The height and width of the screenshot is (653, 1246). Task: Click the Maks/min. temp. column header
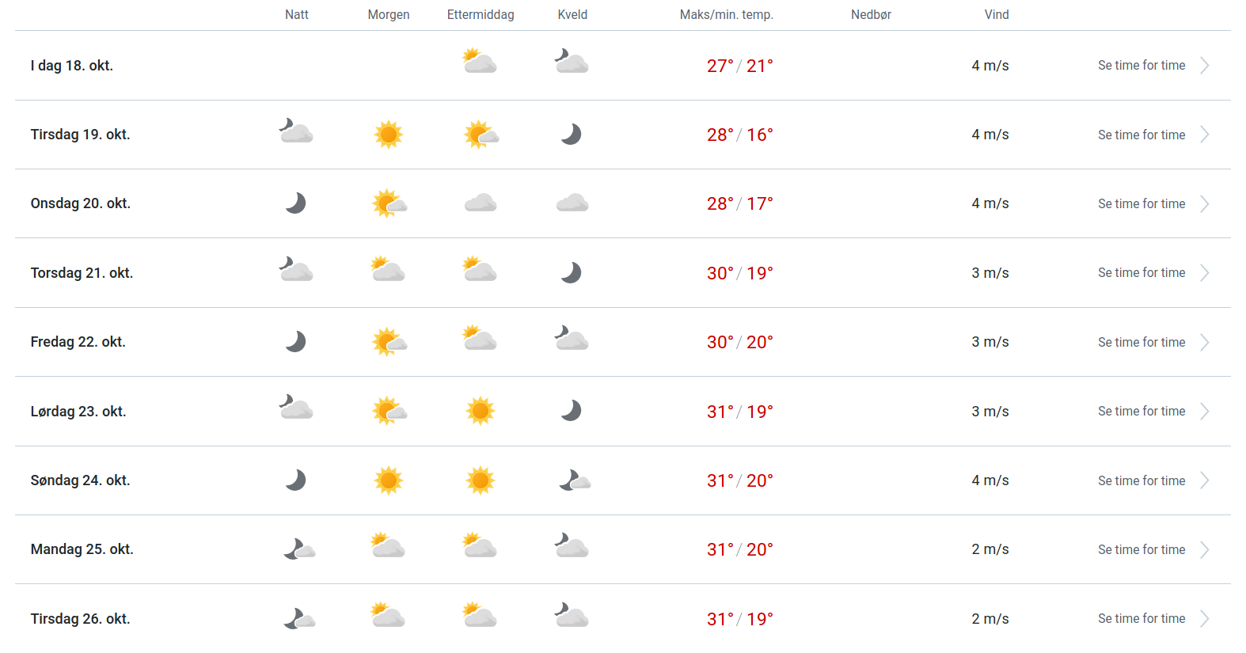click(x=726, y=15)
